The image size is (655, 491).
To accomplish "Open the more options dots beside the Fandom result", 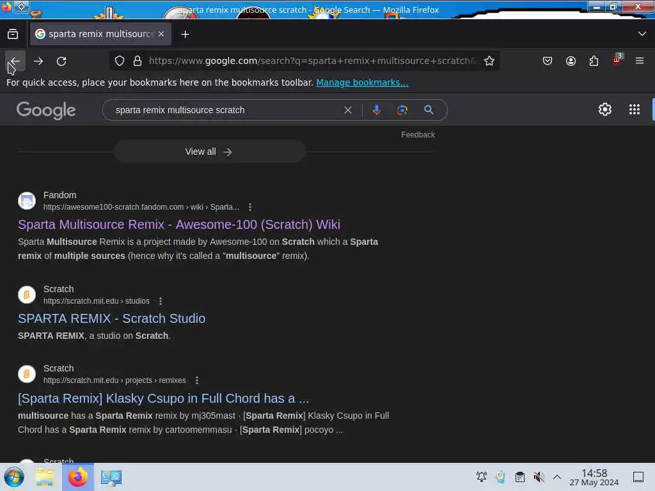I will (x=250, y=207).
